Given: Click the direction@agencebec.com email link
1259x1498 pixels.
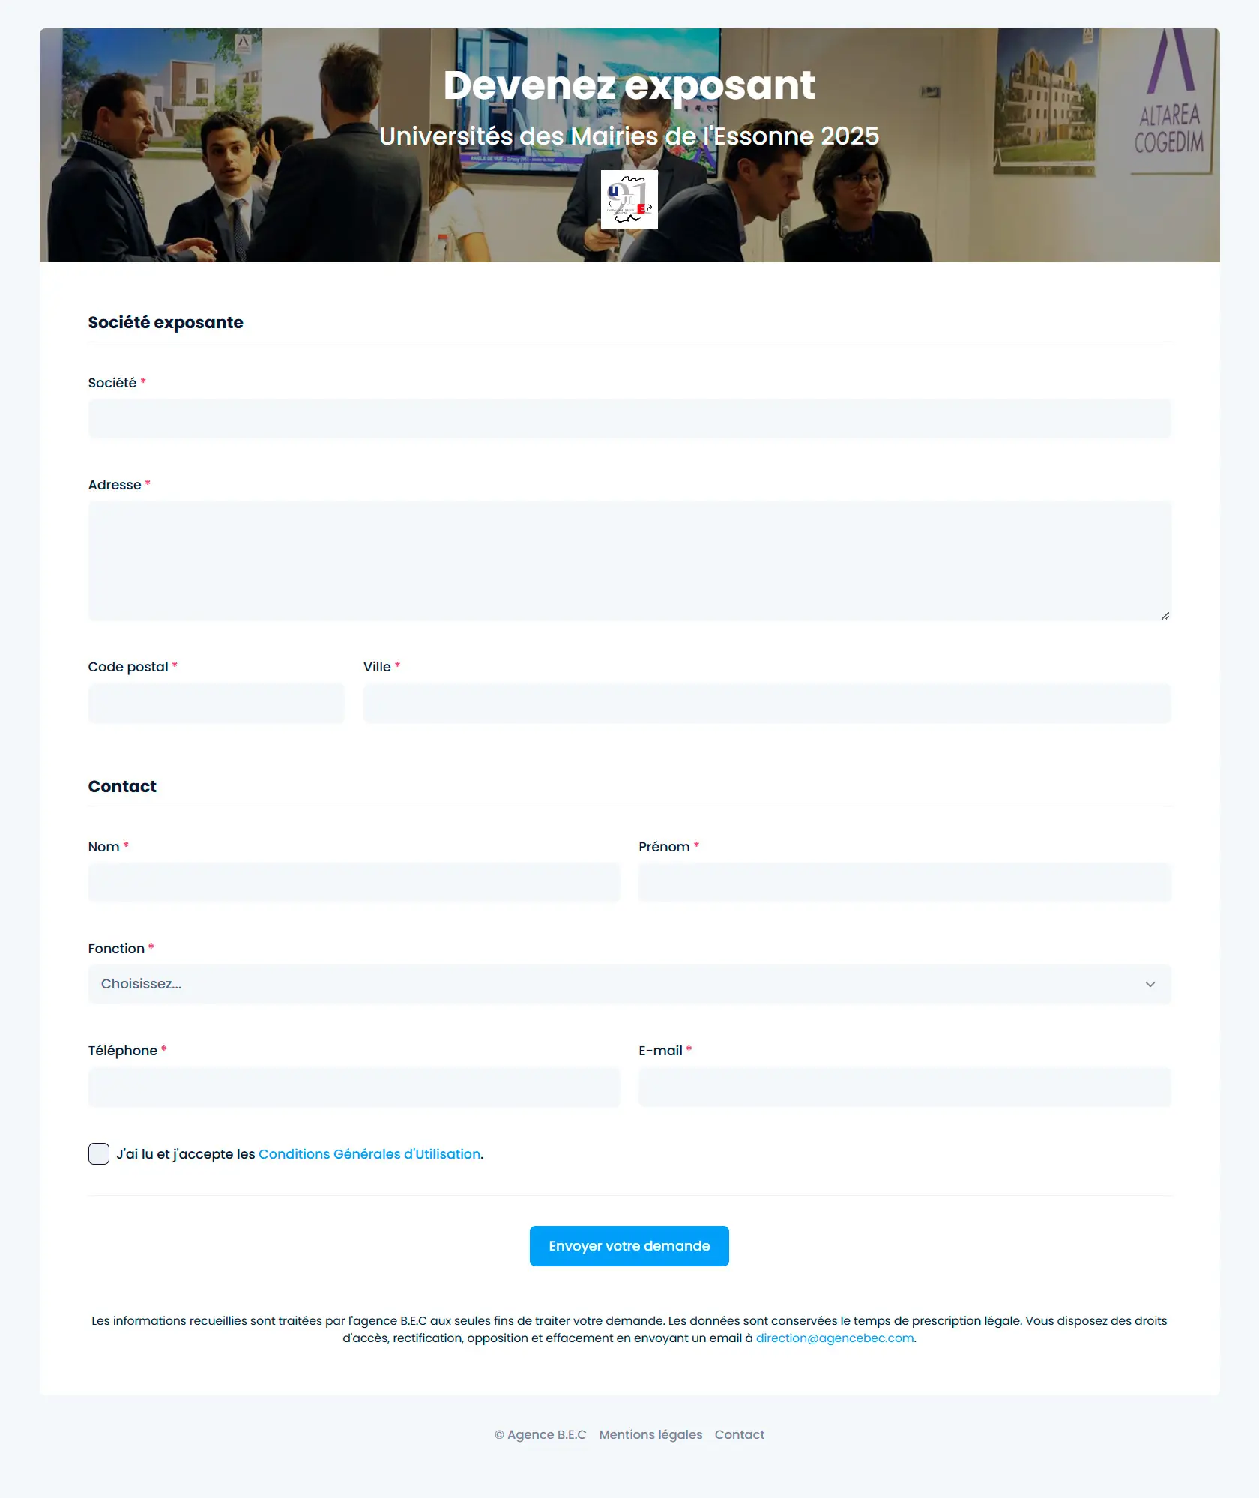Looking at the screenshot, I should click(835, 1338).
